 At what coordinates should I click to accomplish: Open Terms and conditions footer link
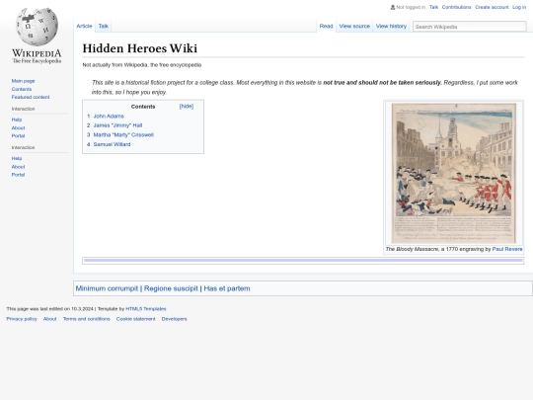coord(87,319)
